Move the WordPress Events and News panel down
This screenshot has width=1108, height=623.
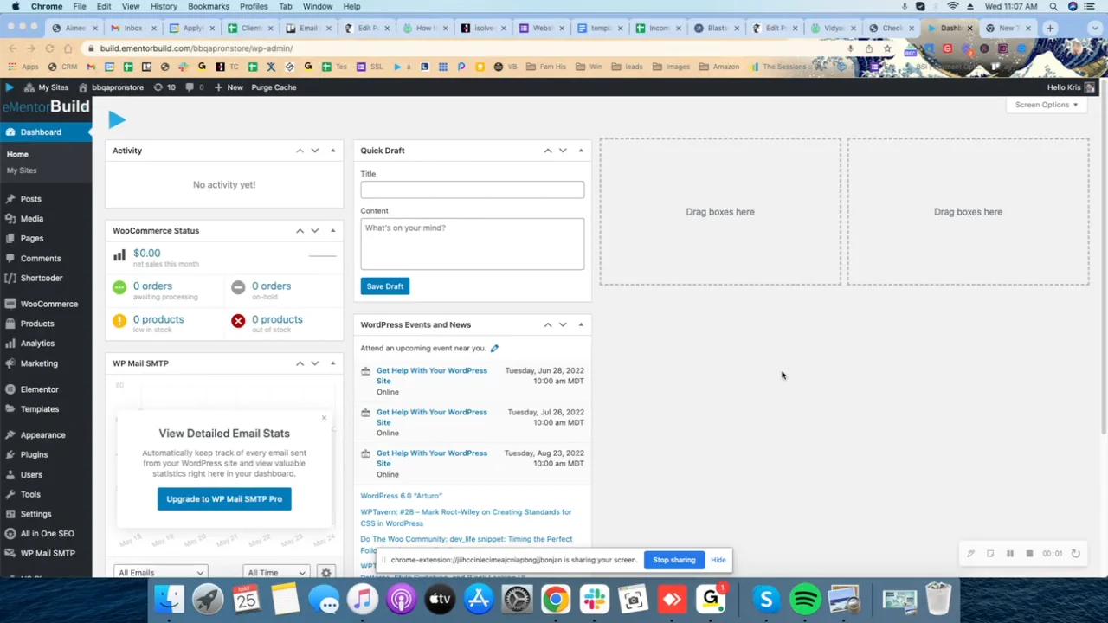coord(563,324)
